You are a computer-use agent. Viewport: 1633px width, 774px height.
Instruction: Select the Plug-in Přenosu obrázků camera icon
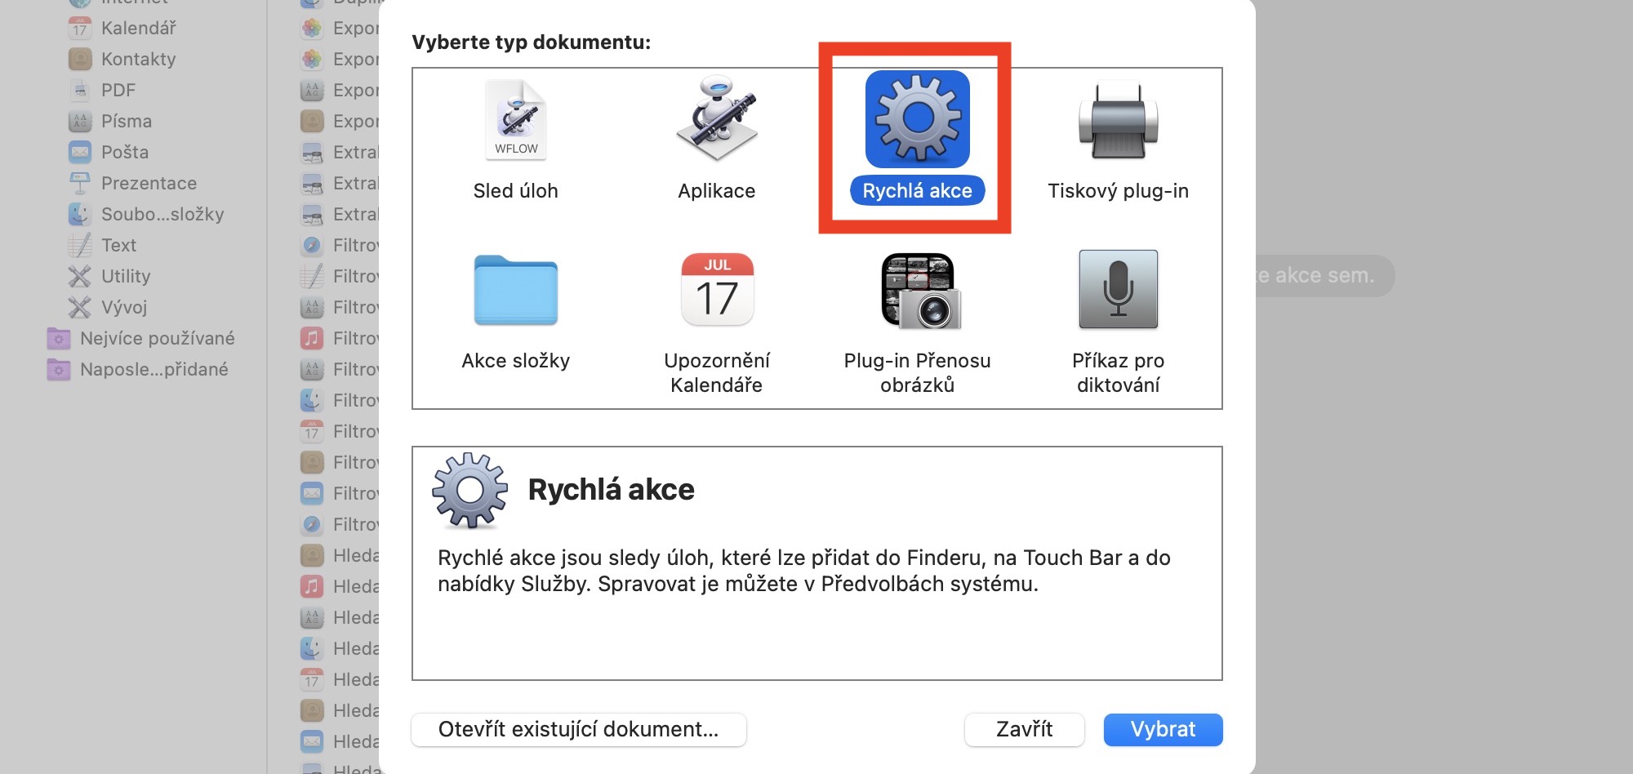(918, 291)
